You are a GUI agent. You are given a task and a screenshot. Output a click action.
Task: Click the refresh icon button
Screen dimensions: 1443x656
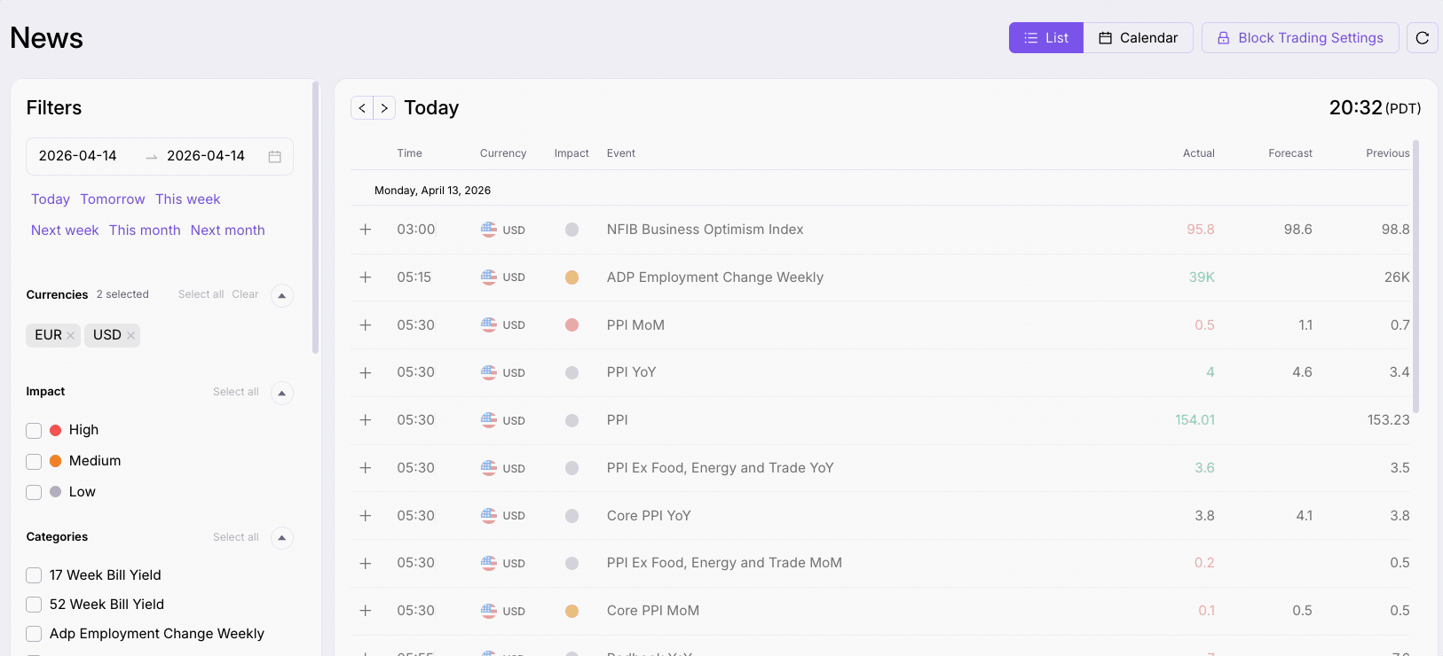(x=1422, y=38)
